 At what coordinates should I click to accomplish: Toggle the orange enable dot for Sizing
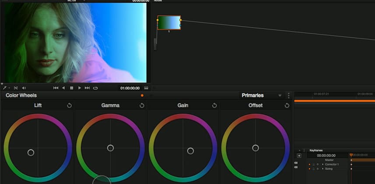pos(309,169)
